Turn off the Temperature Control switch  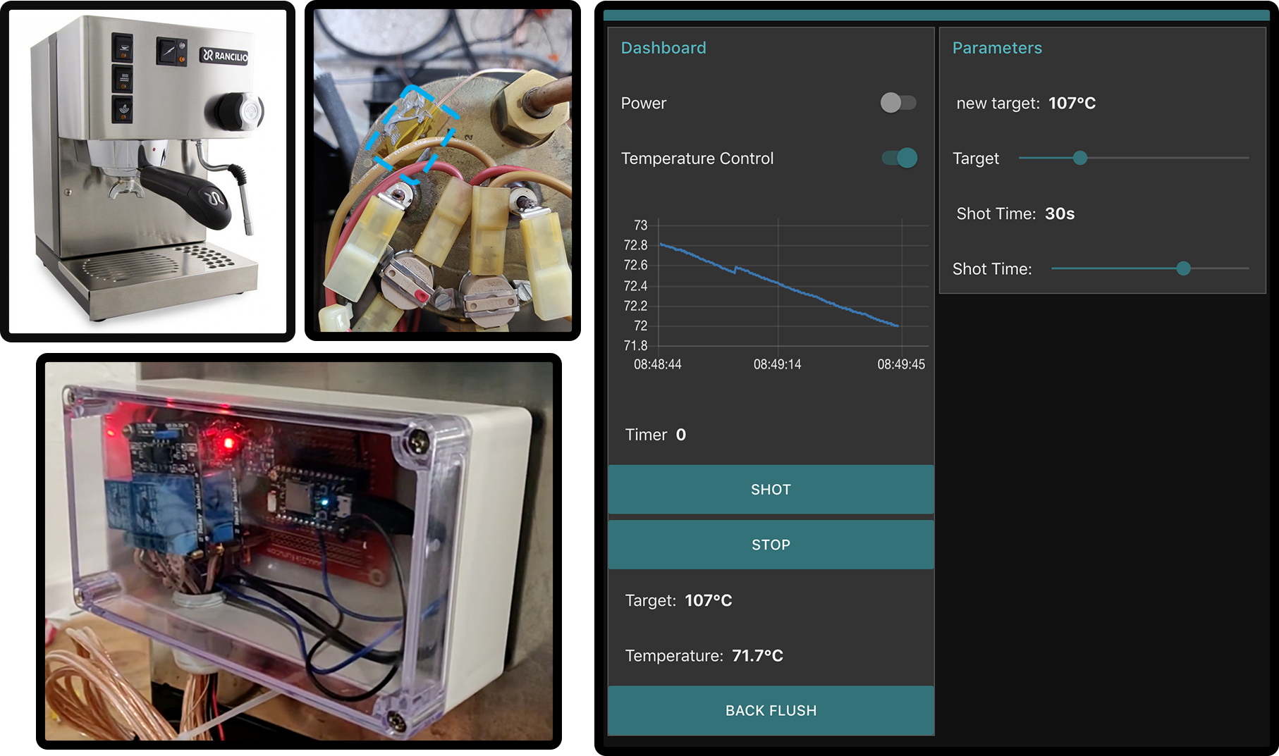pos(900,158)
